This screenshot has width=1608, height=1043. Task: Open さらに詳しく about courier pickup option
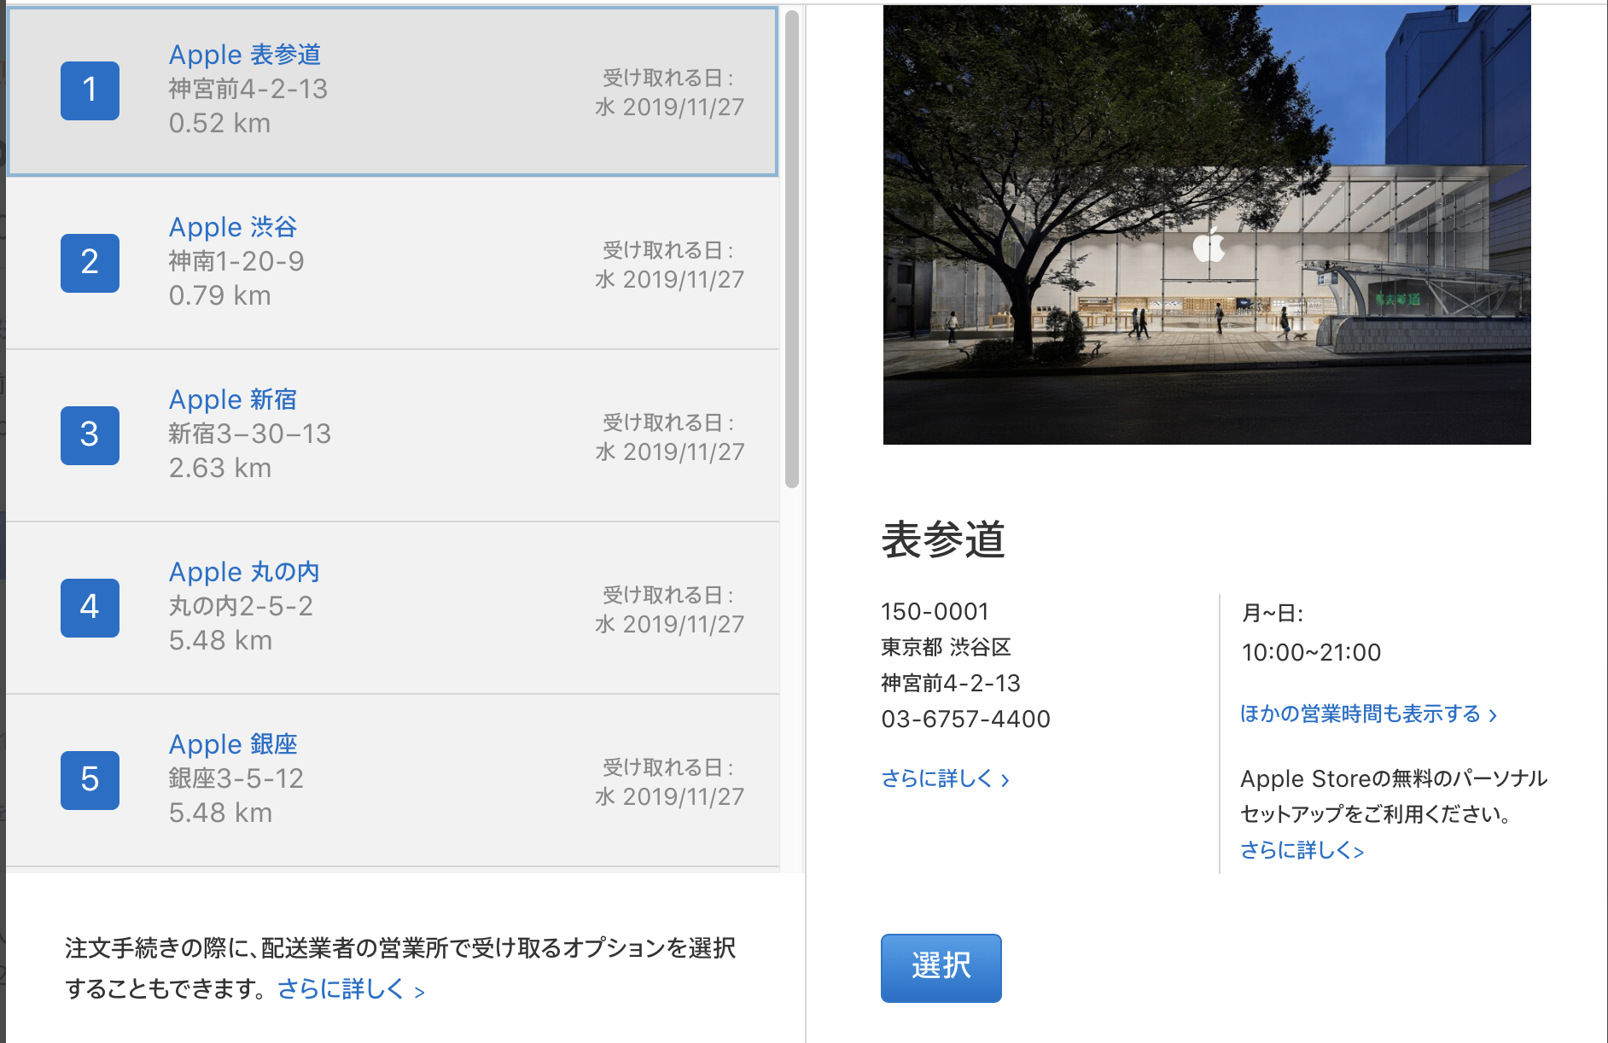(x=350, y=989)
